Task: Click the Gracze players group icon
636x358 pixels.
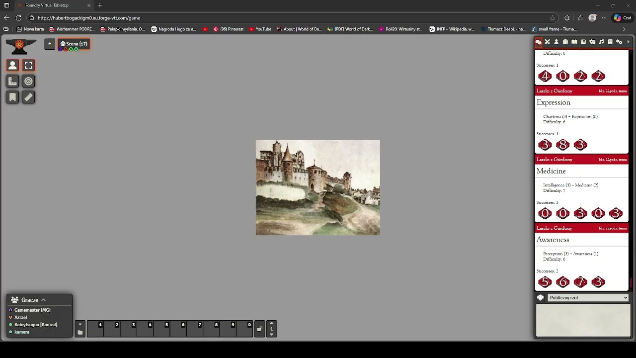Action: pyautogui.click(x=15, y=300)
